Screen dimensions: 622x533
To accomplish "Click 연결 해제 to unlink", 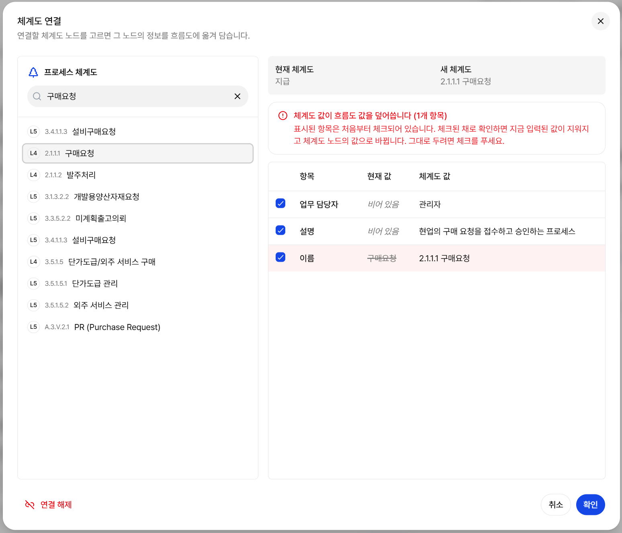I will [x=48, y=504].
